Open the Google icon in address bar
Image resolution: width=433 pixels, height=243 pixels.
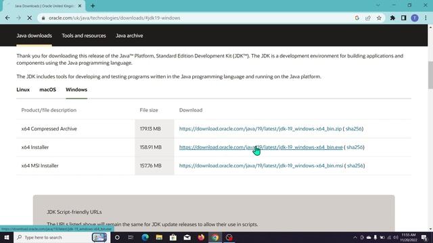357,18
